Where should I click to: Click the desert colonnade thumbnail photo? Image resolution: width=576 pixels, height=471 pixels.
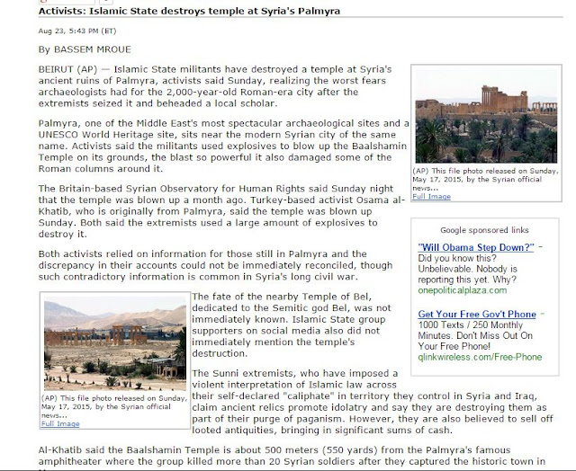[115, 343]
